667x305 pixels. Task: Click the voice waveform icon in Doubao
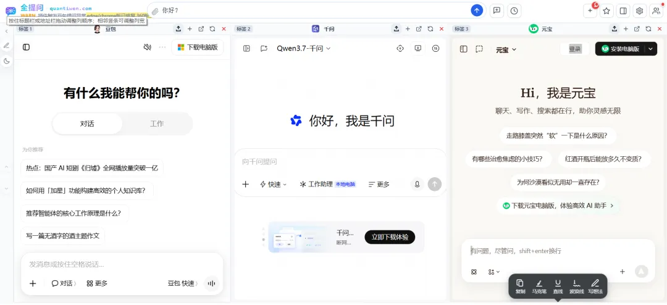pos(211,283)
